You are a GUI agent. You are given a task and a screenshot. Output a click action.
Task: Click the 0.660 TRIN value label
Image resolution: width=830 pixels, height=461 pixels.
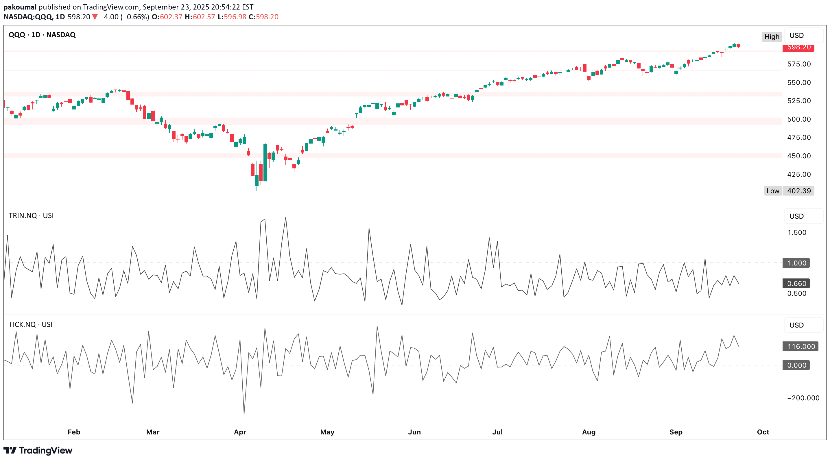[796, 283]
